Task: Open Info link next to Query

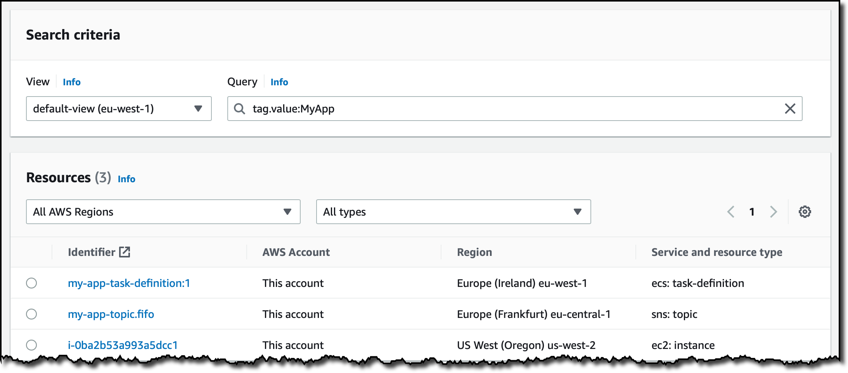Action: 279,82
